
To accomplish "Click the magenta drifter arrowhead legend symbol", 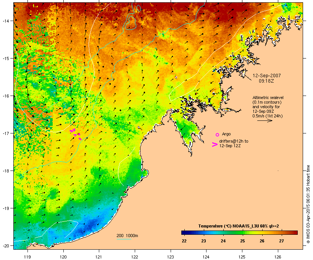I will coord(215,145).
